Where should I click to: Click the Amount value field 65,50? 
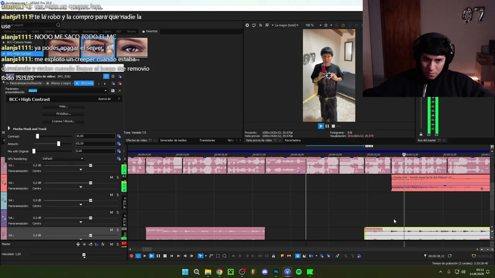click(95, 143)
